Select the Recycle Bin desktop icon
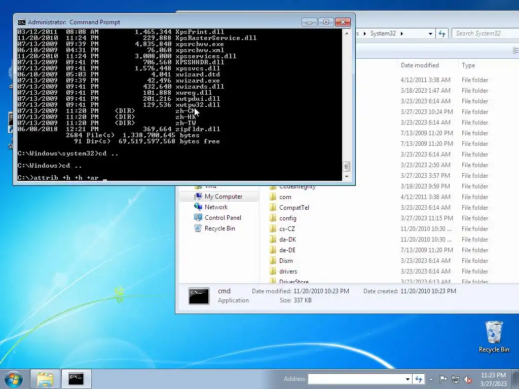519x389 pixels. click(x=494, y=337)
